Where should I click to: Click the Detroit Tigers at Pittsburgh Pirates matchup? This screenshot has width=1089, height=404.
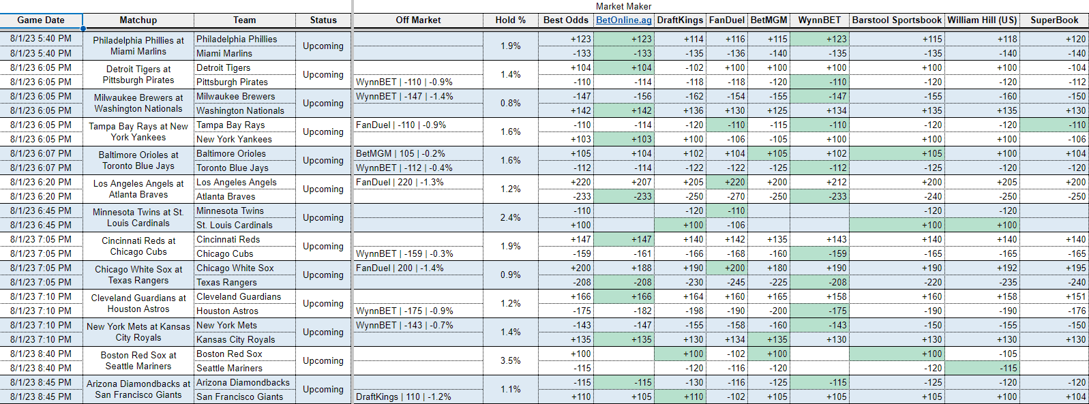click(138, 74)
